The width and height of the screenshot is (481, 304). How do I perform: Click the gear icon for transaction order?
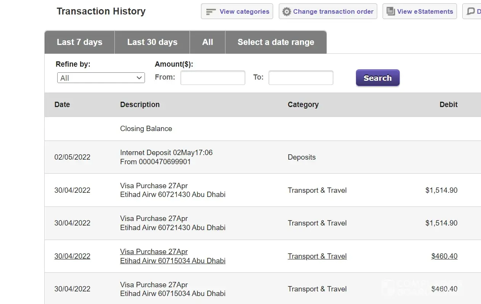click(x=286, y=12)
